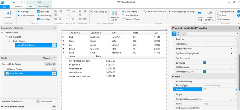Toggle the Allow Edit checkbox
The image size is (240, 110).
point(19,11)
